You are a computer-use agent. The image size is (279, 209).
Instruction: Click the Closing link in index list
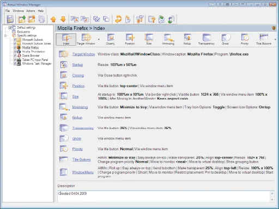[78, 75]
